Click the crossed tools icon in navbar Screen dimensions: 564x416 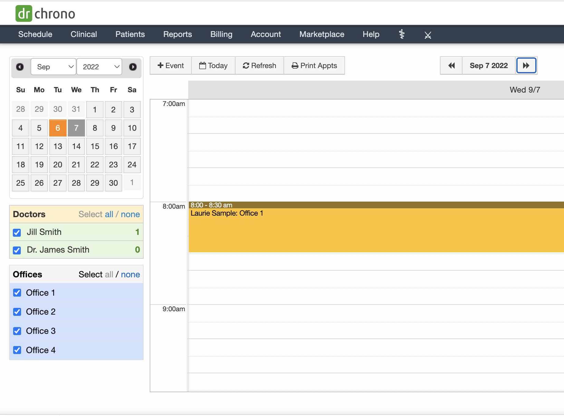click(428, 35)
